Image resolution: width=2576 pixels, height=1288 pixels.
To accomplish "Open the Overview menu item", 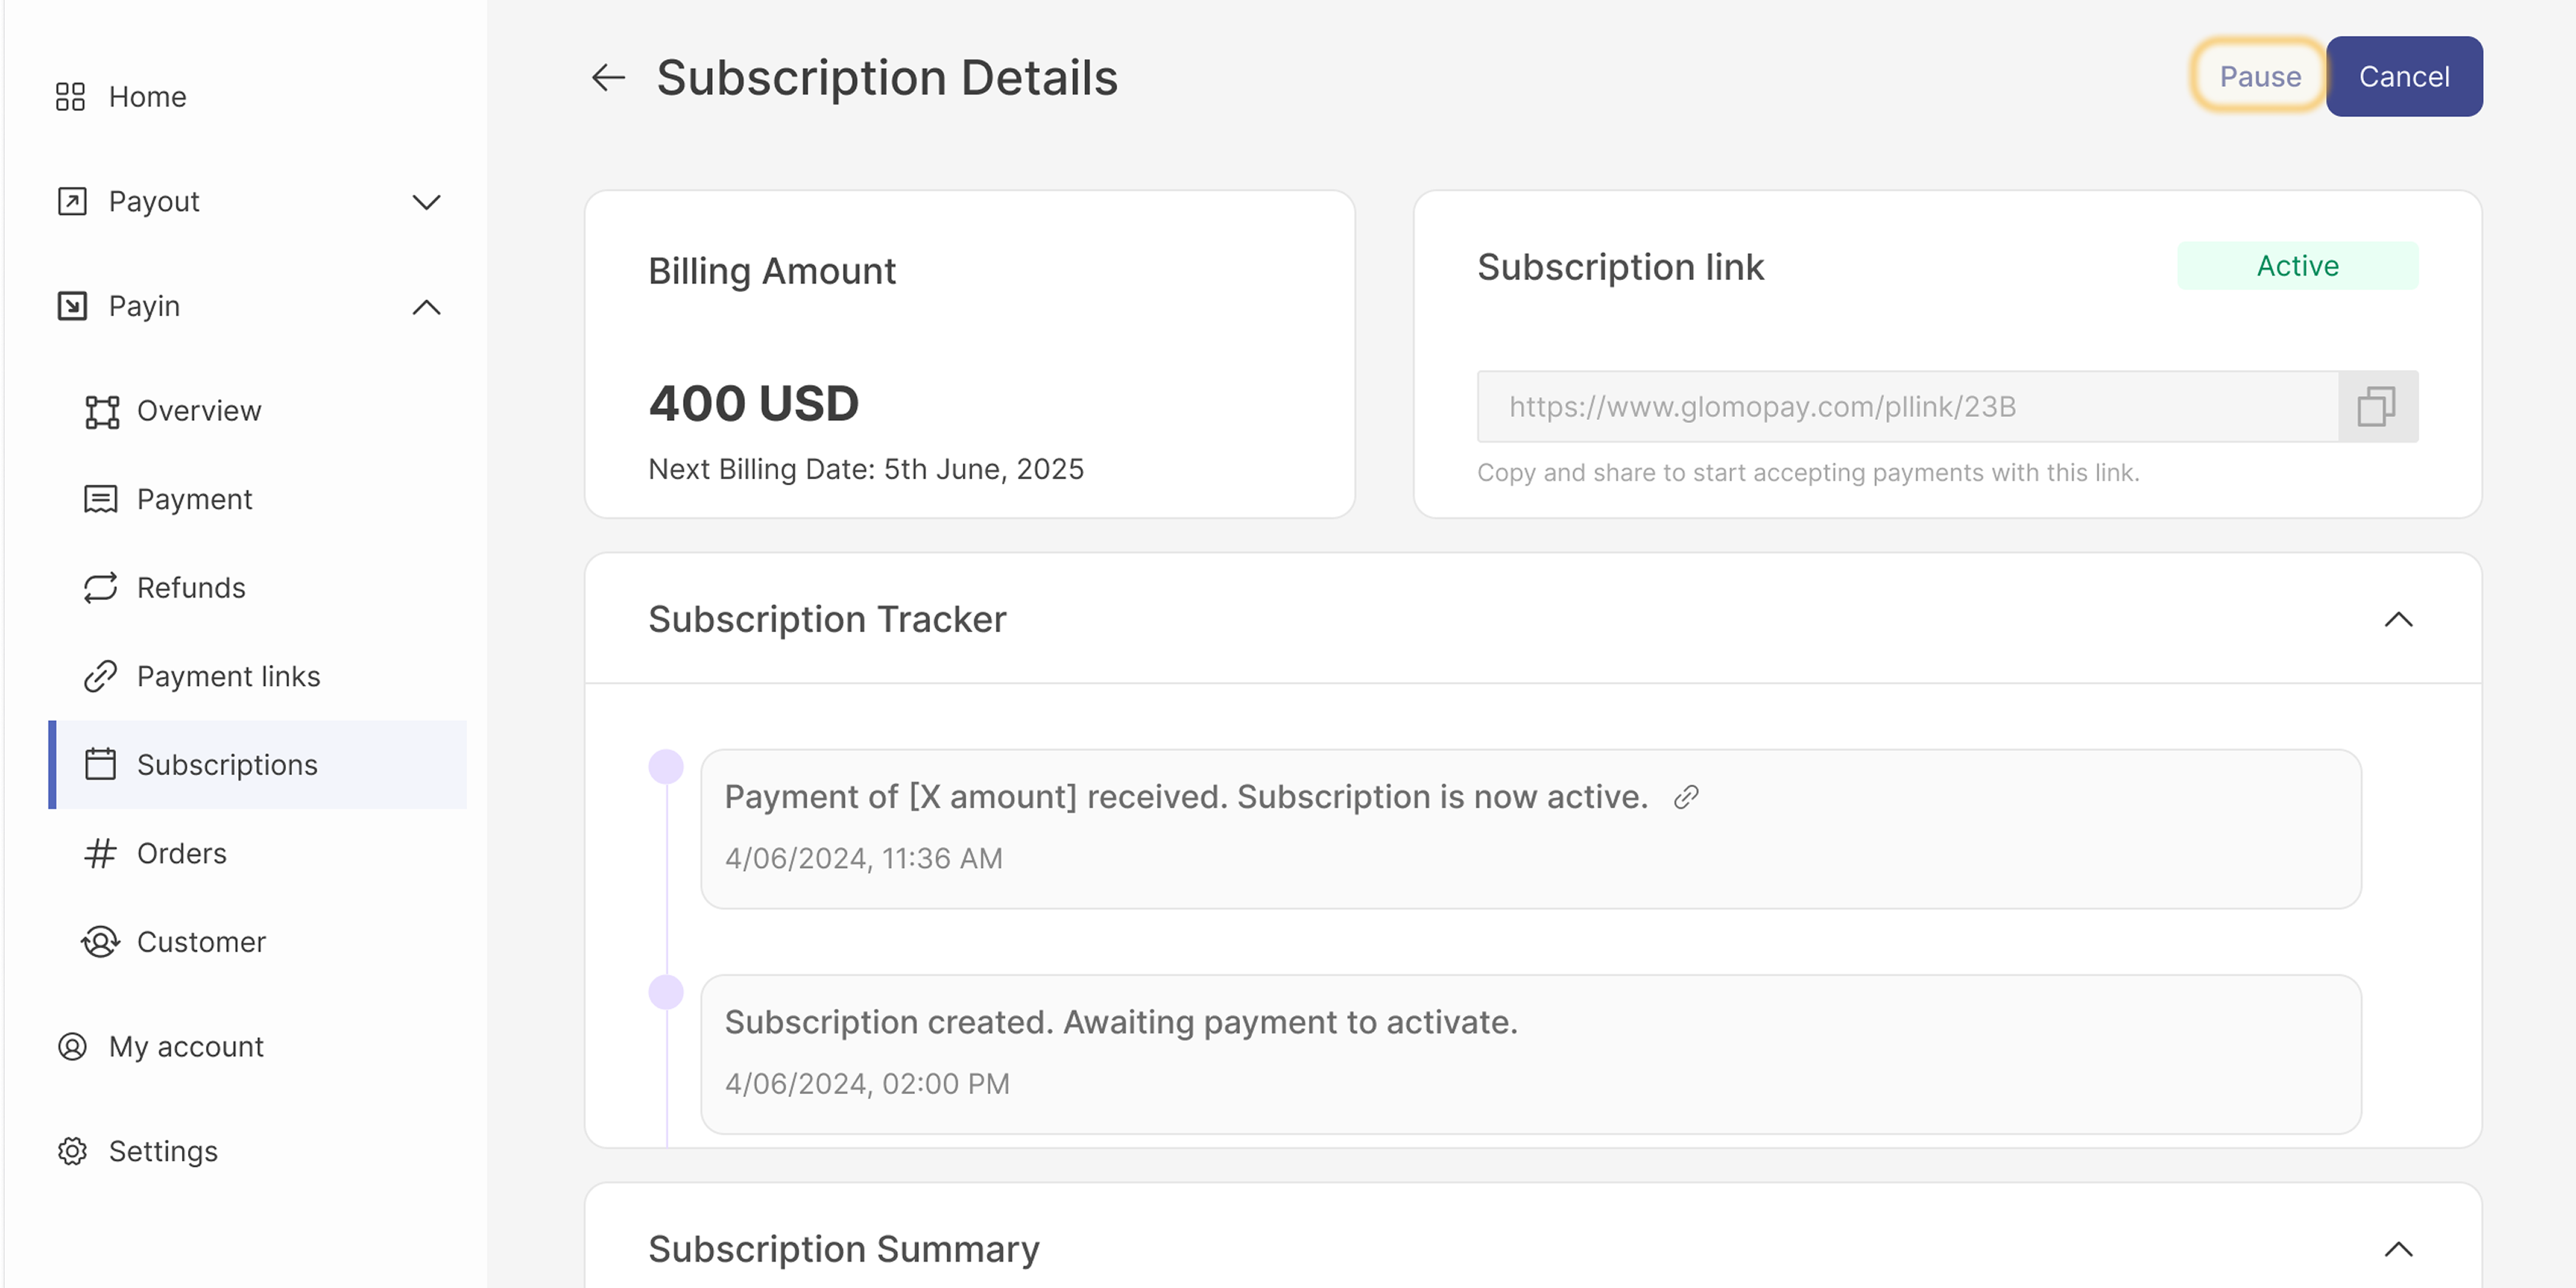I will pyautogui.click(x=198, y=411).
